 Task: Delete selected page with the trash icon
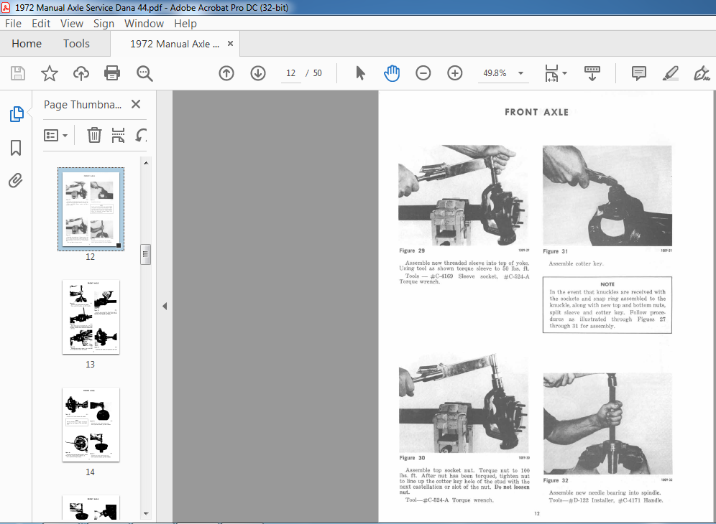pyautogui.click(x=94, y=135)
